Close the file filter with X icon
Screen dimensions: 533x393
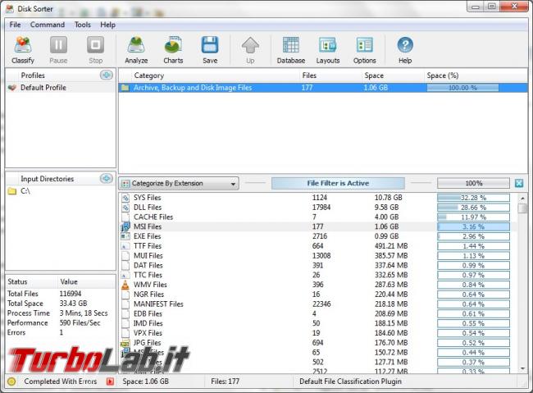point(519,183)
